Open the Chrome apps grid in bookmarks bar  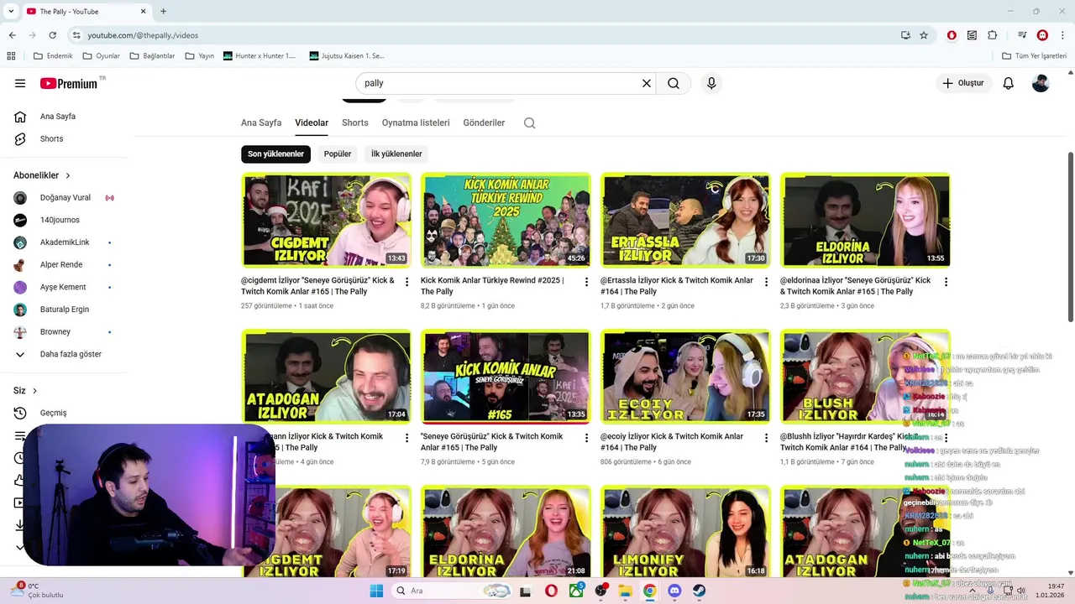[x=11, y=56]
